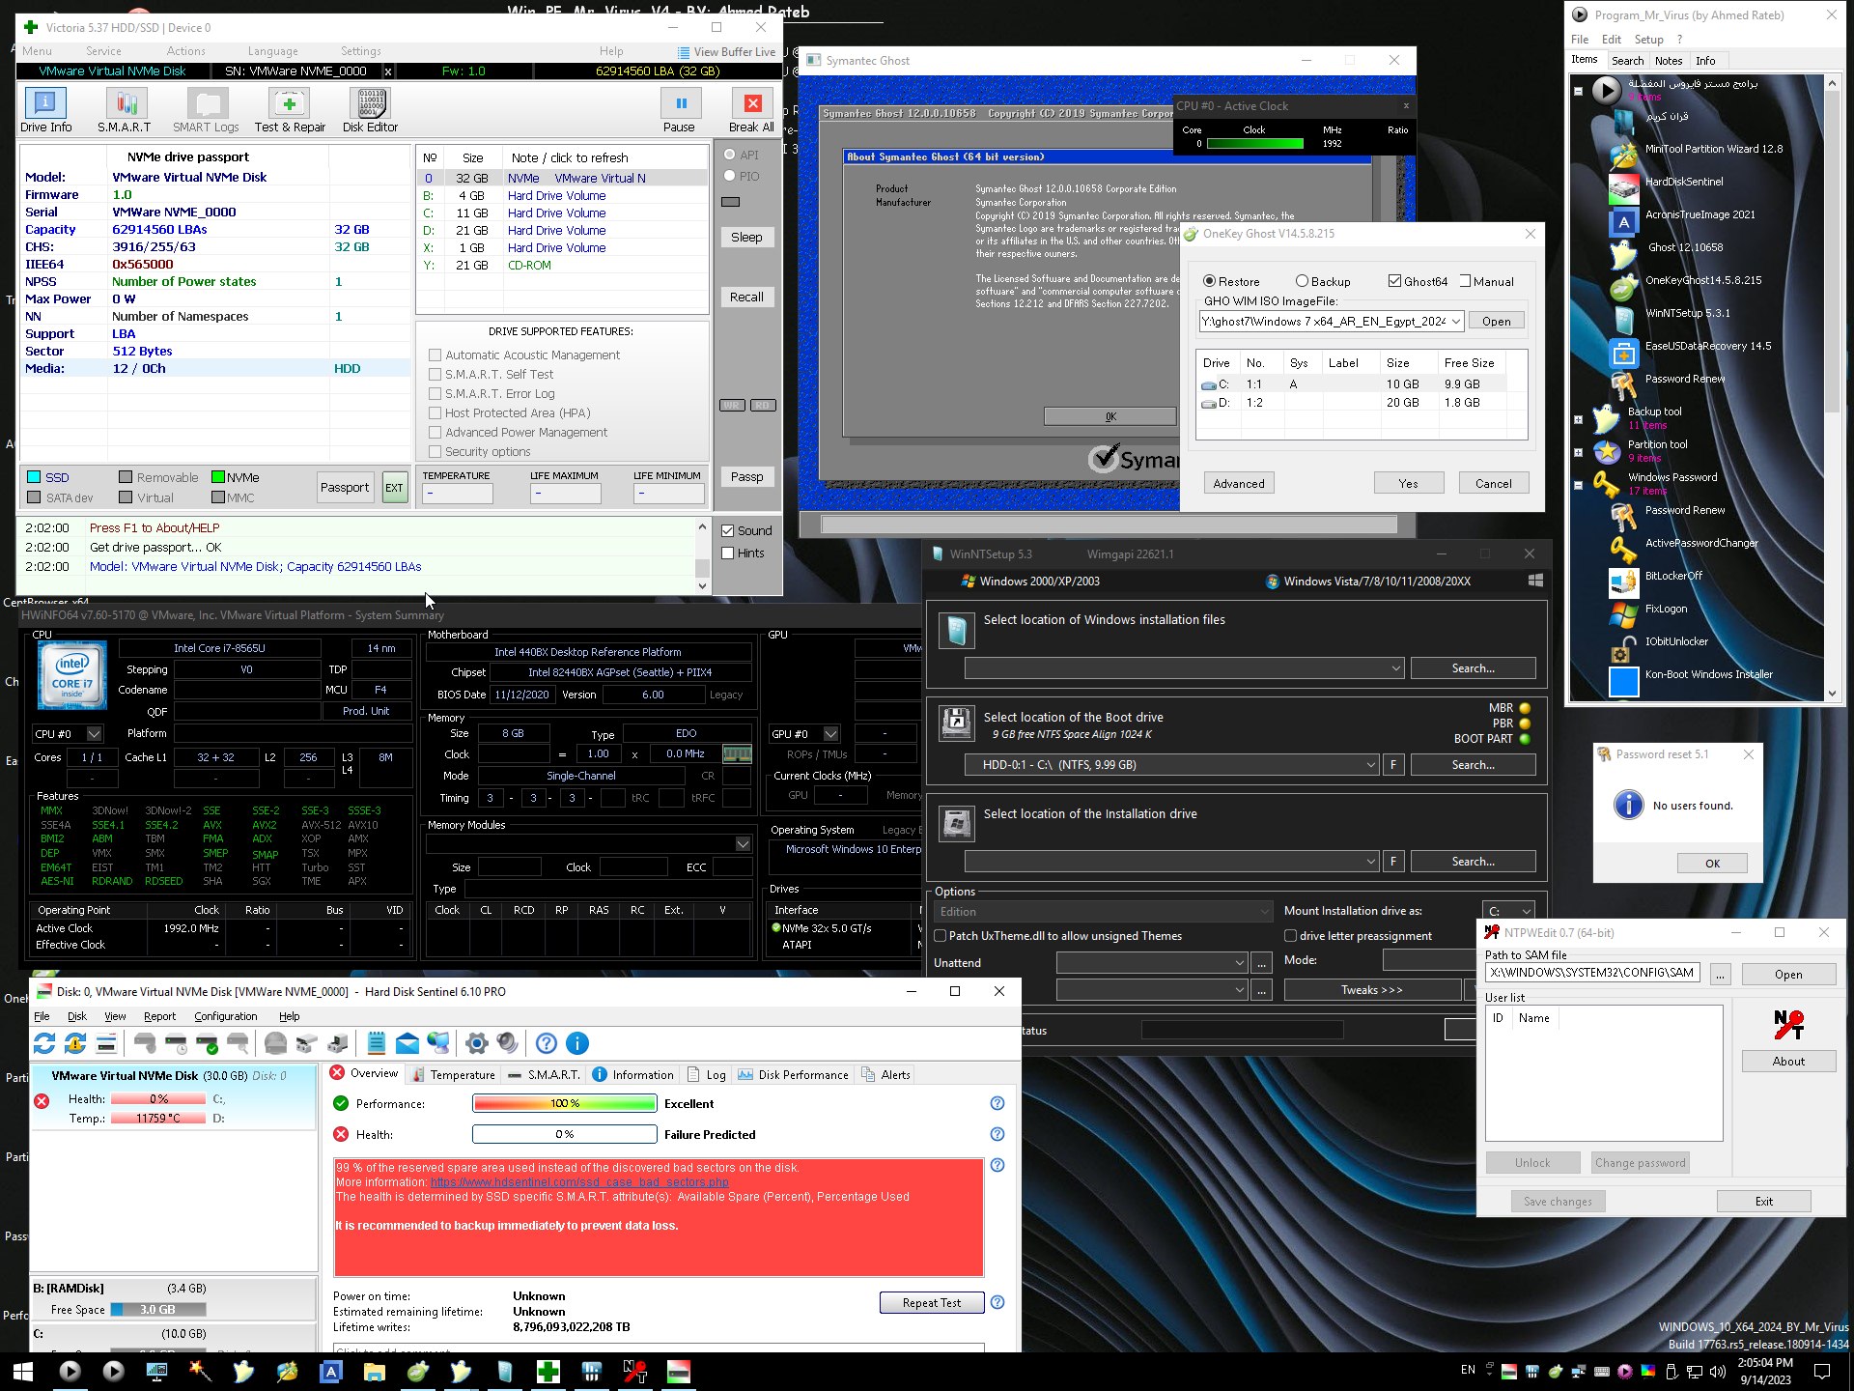The width and height of the screenshot is (1854, 1391).
Task: Launch BitLockerOff from the program list
Action: click(1672, 576)
